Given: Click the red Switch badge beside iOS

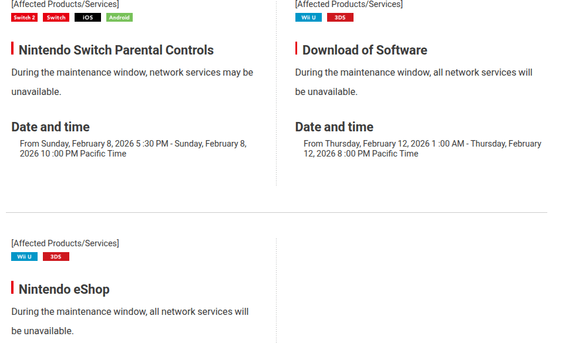Looking at the screenshot, I should (x=56, y=18).
